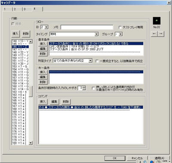Select row ステータス条件: 自分のSPが2000より下

click(x=96, y=49)
